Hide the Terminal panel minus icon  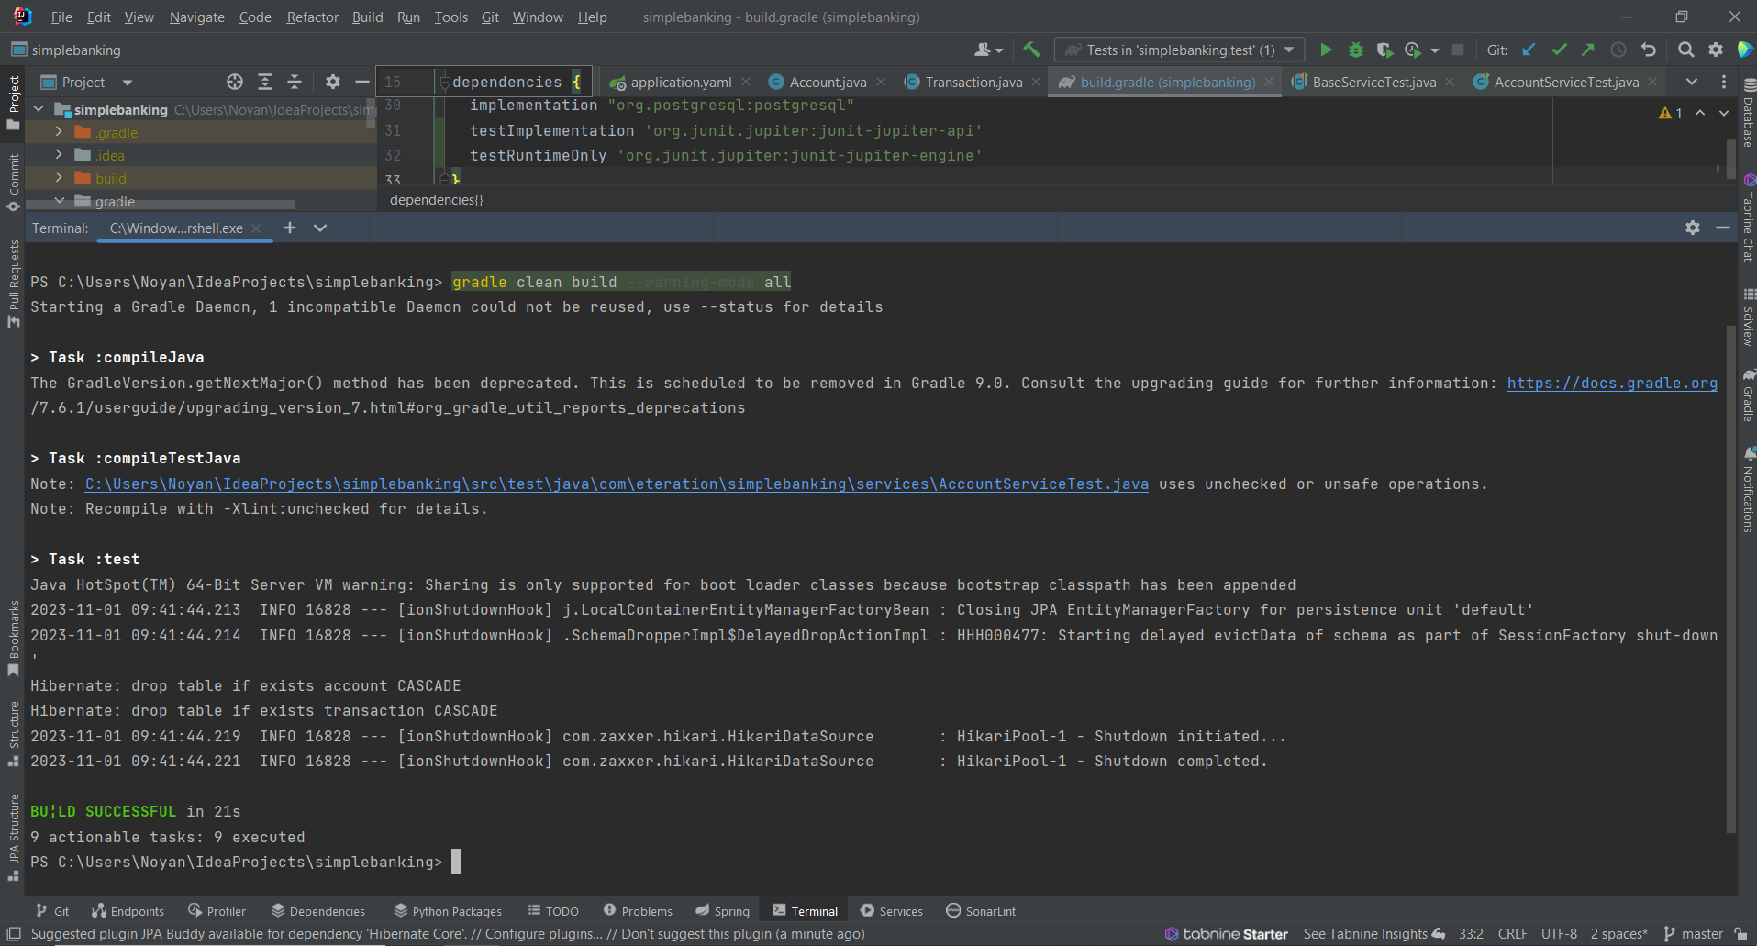coord(1722,228)
